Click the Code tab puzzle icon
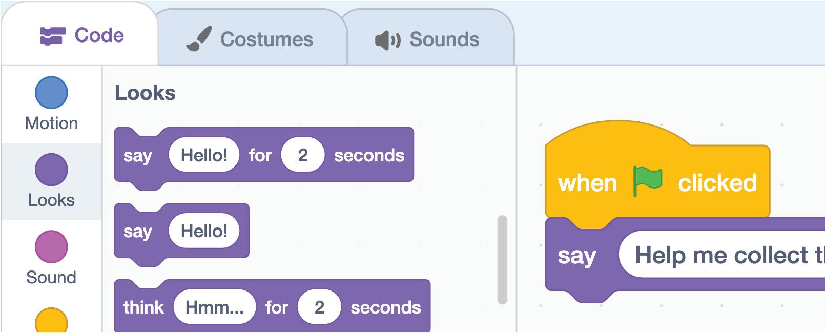Screen dimensions: 825x333 (x=52, y=36)
